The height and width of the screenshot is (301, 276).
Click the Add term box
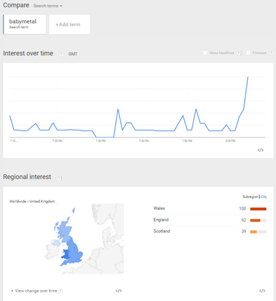[69, 25]
